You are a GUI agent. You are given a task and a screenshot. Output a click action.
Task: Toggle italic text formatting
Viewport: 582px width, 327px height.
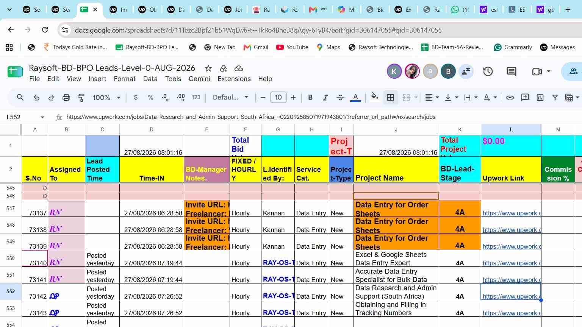click(325, 98)
